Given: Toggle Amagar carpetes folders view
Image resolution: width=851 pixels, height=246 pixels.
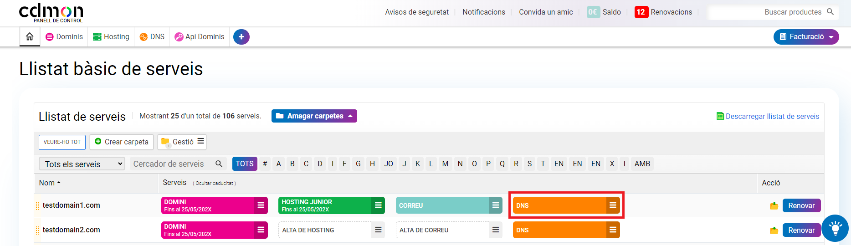Looking at the screenshot, I should (x=314, y=116).
